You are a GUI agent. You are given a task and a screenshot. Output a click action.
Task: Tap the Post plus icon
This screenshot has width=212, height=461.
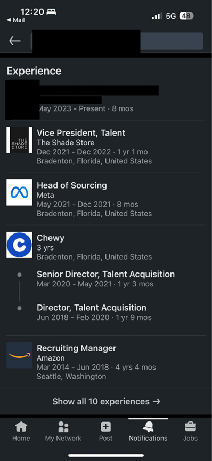[x=105, y=427]
